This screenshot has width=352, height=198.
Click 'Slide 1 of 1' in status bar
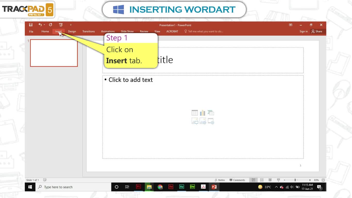click(x=33, y=180)
